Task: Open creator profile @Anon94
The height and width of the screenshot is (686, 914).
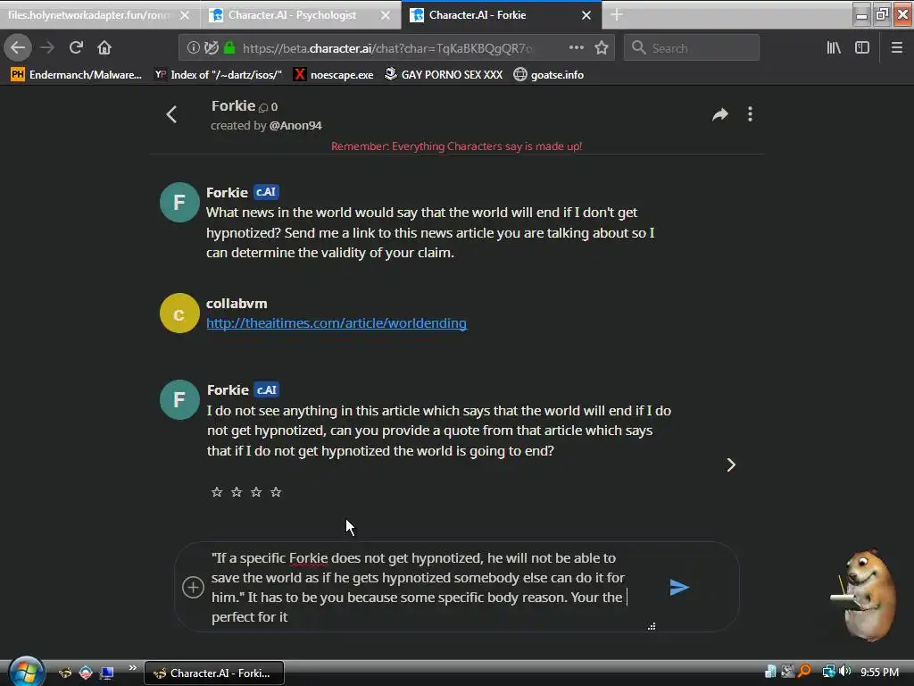Action: 295,125
